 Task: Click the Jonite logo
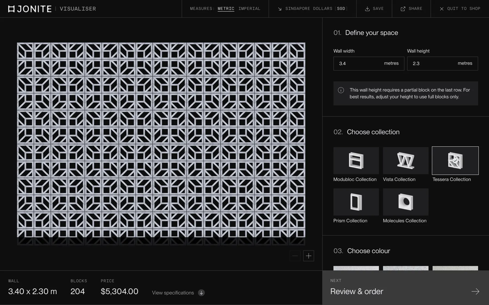tap(30, 9)
